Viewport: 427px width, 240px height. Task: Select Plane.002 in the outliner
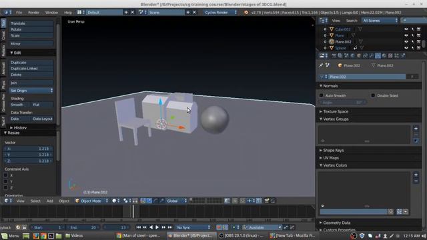pyautogui.click(x=343, y=42)
